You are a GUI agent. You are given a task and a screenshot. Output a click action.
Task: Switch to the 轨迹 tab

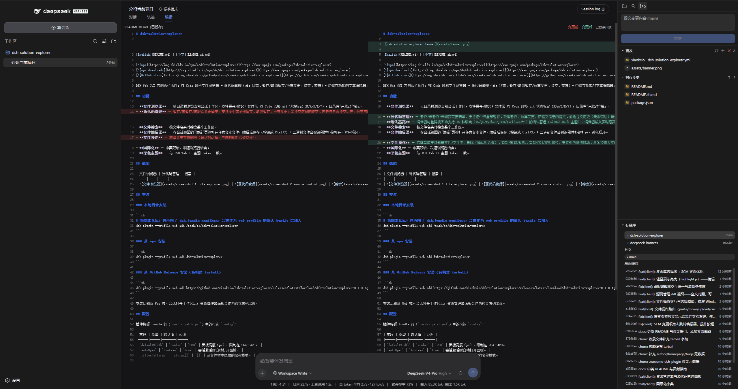[x=151, y=17]
